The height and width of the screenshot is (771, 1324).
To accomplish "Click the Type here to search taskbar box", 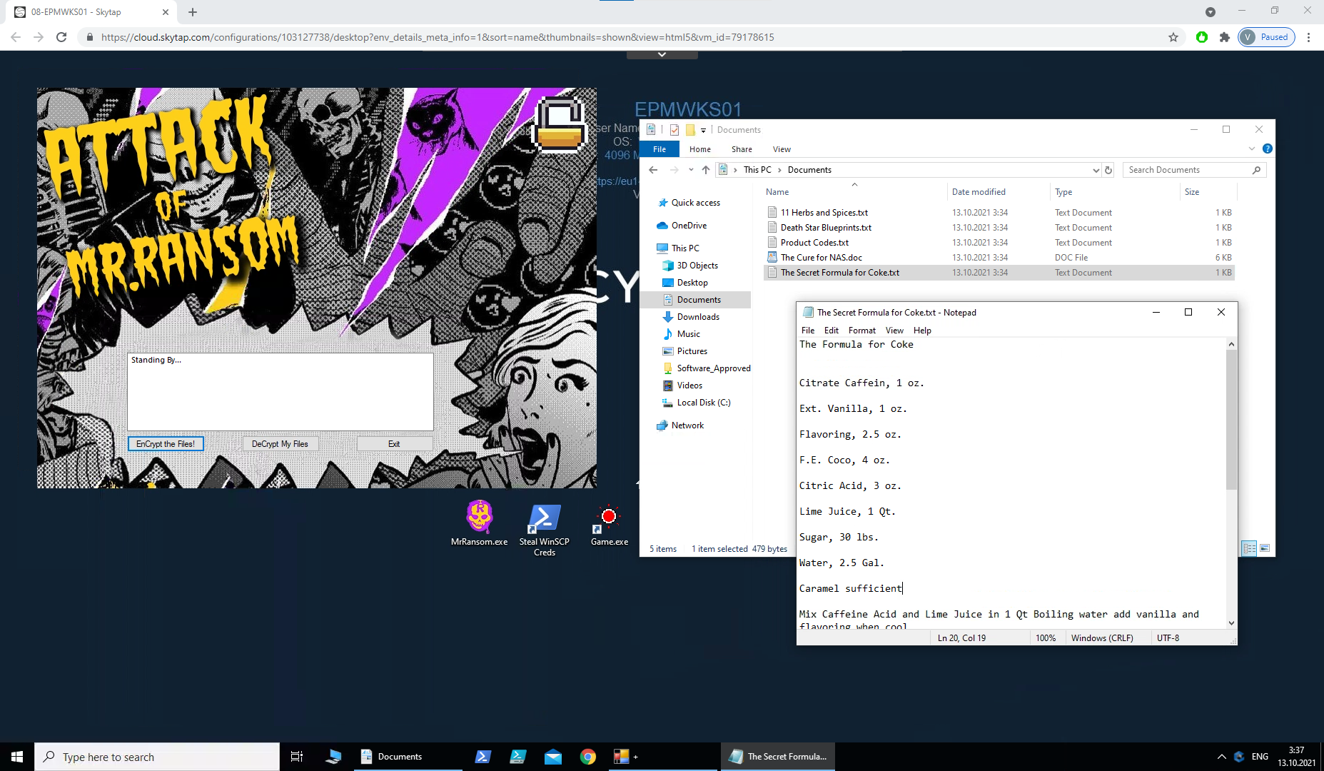I will 157,757.
